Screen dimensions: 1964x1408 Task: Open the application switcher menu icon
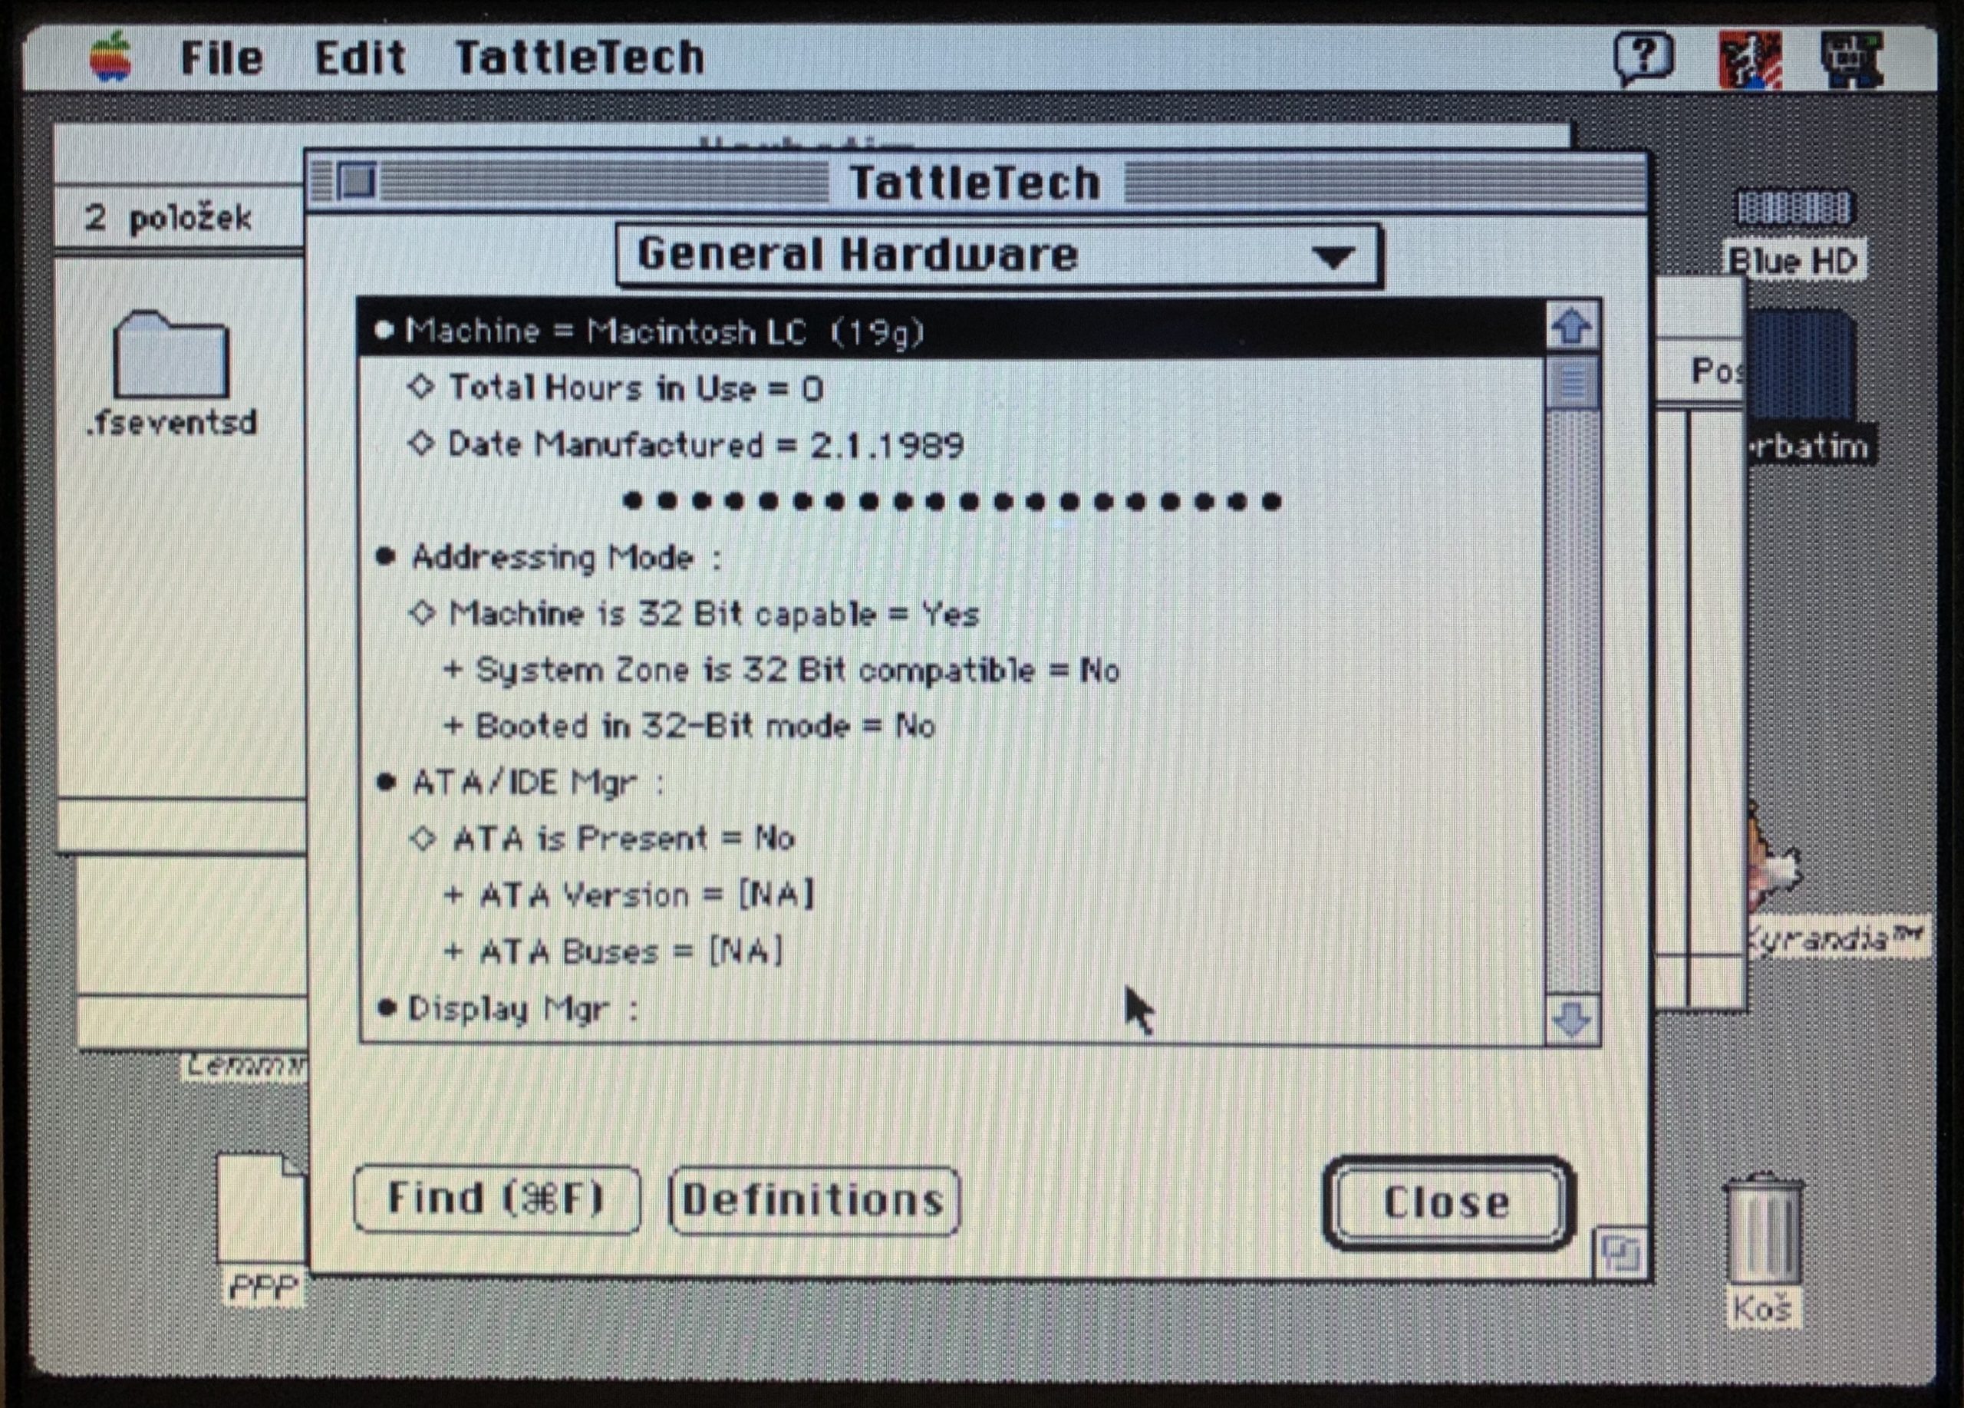pos(1851,60)
